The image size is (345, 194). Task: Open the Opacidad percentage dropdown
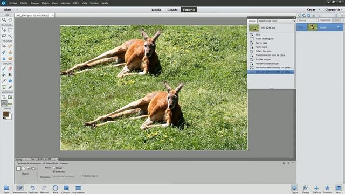point(342,20)
